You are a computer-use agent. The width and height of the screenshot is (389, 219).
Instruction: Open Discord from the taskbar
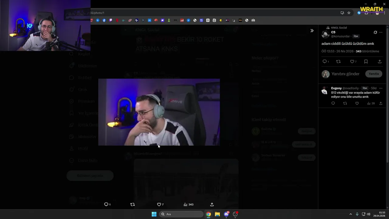click(x=226, y=214)
